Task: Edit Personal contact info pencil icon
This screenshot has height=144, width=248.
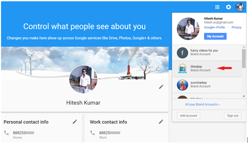Action: [75, 122]
